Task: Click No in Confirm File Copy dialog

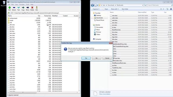Action: click(x=97, y=58)
